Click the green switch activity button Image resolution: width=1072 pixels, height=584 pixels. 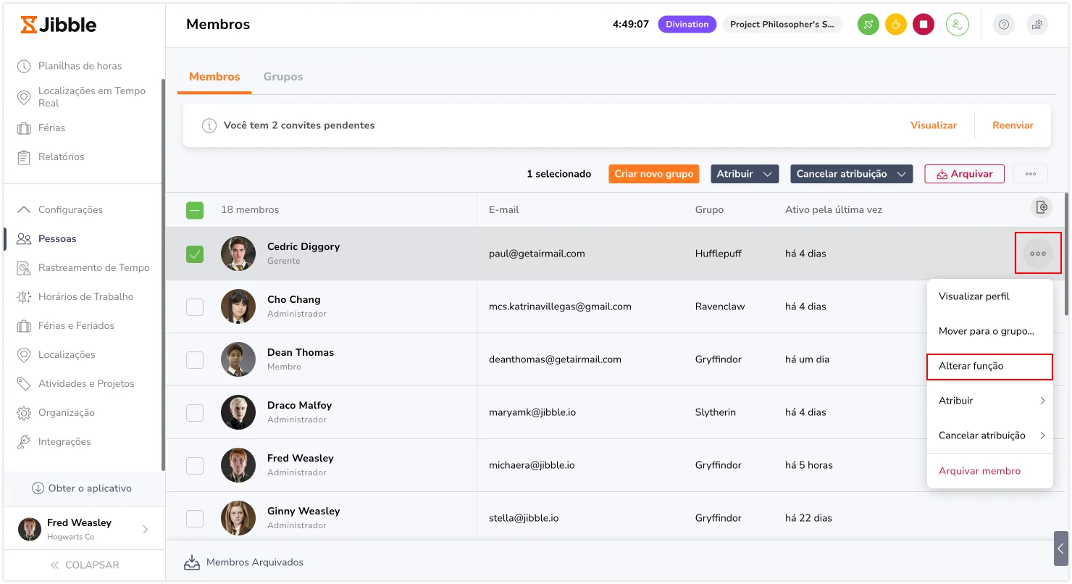coord(868,25)
